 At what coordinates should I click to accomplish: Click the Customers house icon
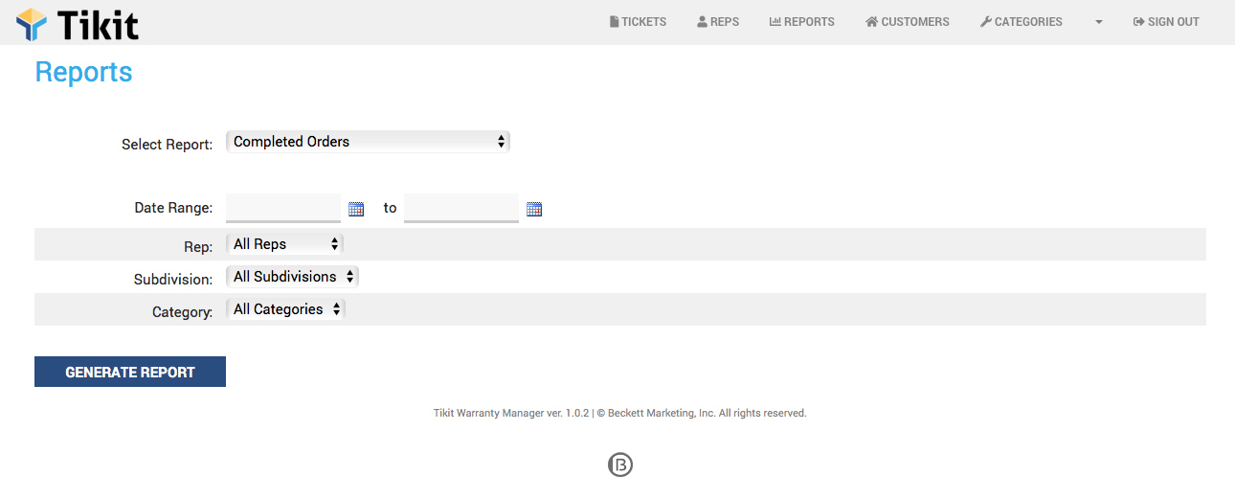pyautogui.click(x=871, y=22)
